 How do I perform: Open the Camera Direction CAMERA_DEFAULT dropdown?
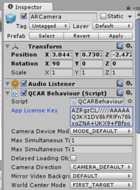[101, 167]
